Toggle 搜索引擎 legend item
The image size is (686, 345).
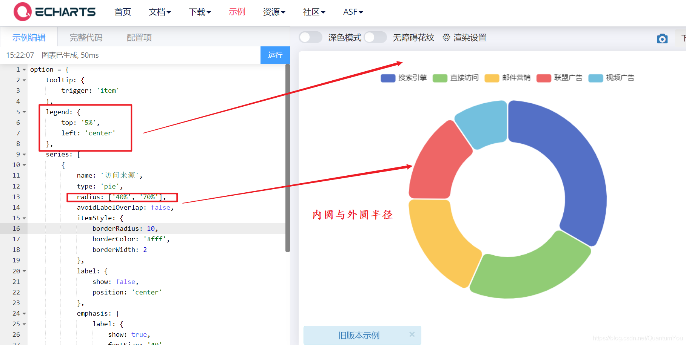[x=404, y=78]
